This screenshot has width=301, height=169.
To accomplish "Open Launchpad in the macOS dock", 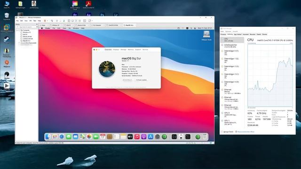I will 55,137.
